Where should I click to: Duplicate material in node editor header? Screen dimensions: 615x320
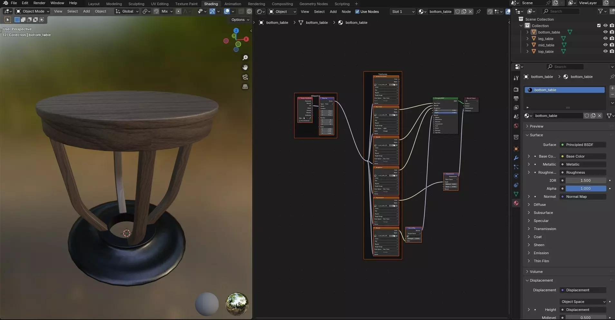click(x=464, y=12)
